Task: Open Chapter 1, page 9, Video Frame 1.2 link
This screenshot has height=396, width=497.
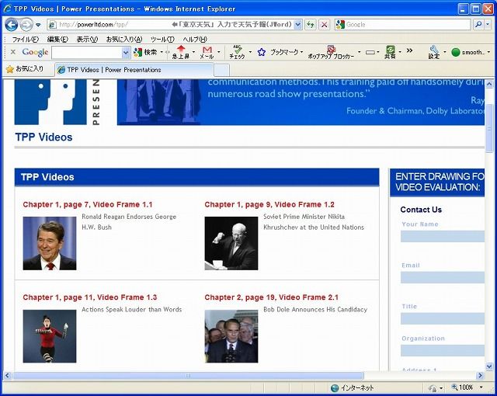Action: [269, 205]
